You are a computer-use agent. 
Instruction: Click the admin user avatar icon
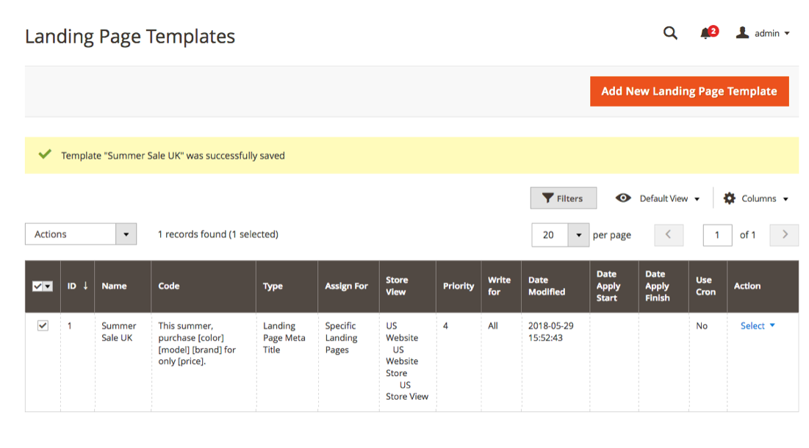pos(742,32)
